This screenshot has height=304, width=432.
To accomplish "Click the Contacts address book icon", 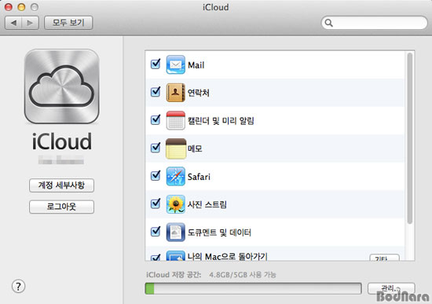I will coord(175,93).
